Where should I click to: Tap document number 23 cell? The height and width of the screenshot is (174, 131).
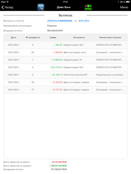(33, 53)
